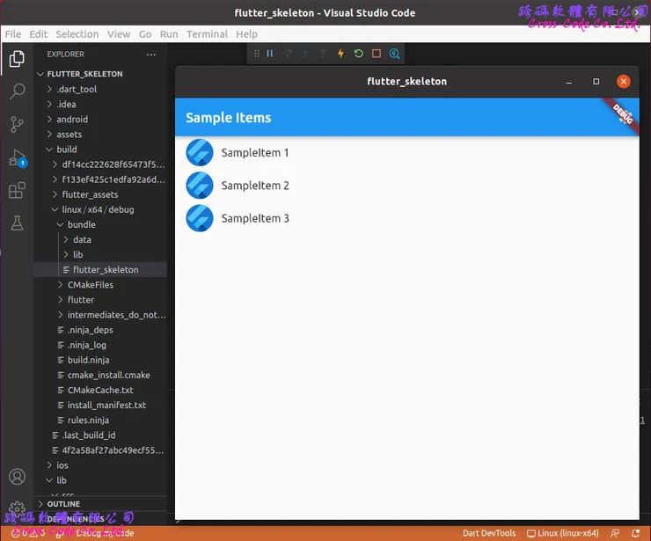This screenshot has width=651, height=541.
Task: Open the widget inspector icon in debug toolbar
Action: [394, 54]
